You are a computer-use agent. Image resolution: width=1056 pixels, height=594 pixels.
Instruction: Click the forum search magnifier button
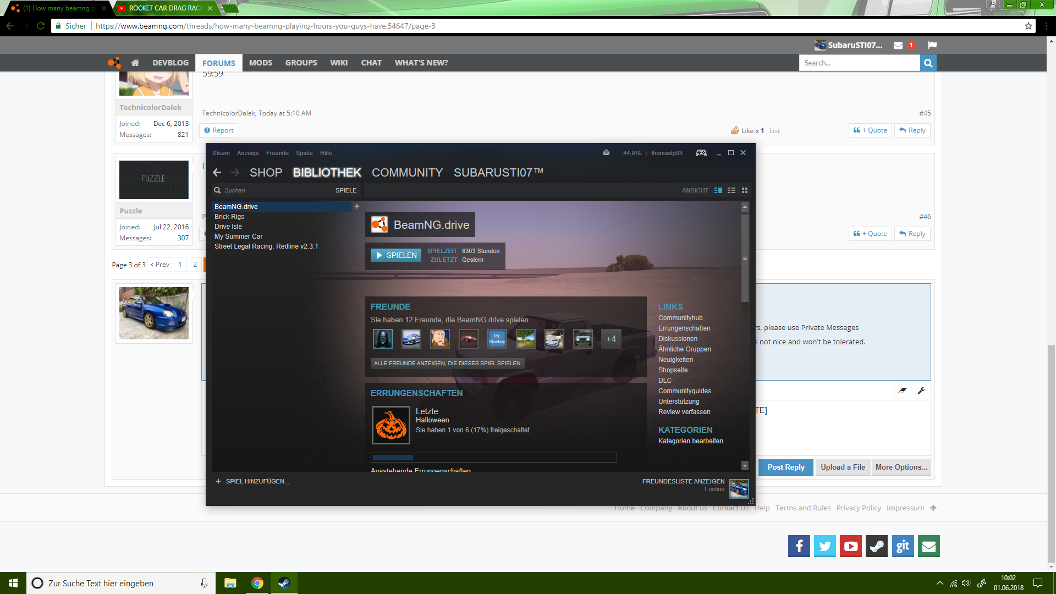(x=928, y=63)
